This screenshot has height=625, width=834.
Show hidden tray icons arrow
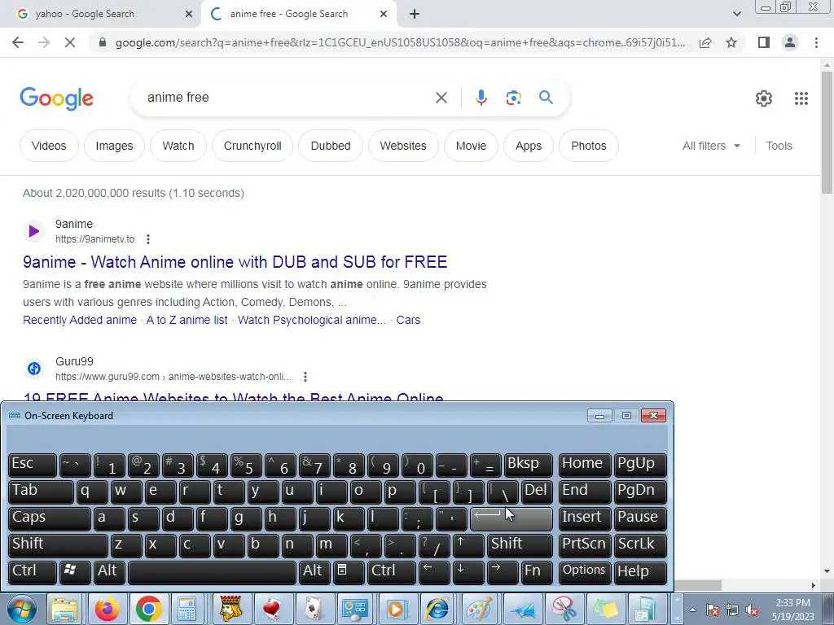click(692, 610)
